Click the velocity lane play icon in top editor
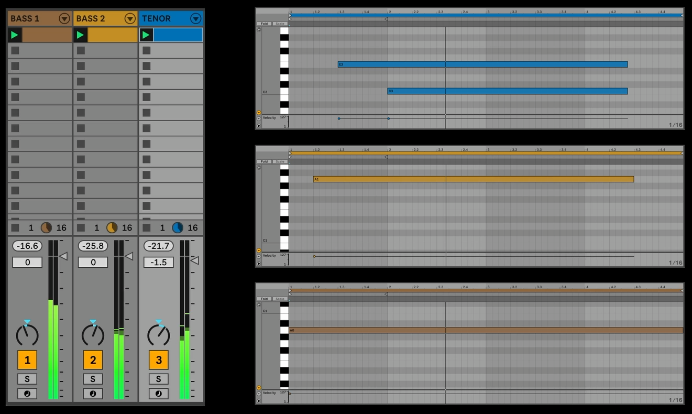The image size is (692, 414). pyautogui.click(x=259, y=126)
